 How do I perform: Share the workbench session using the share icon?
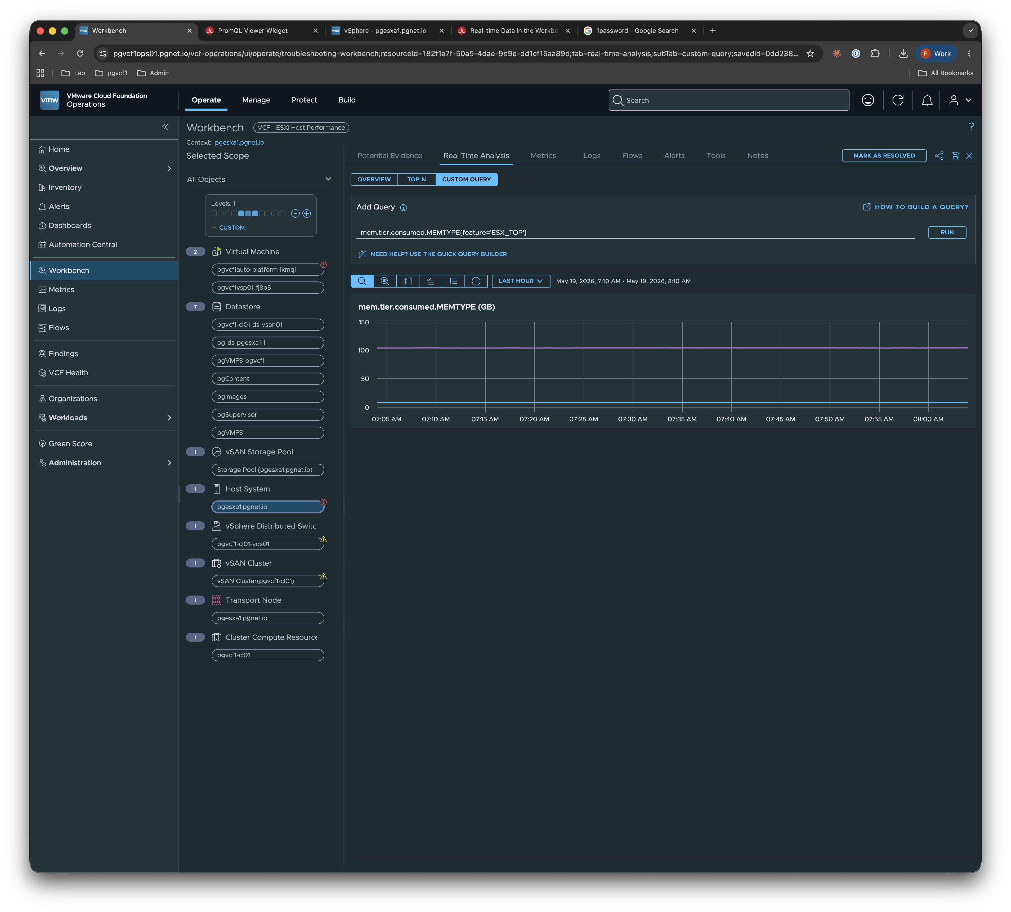tap(939, 156)
